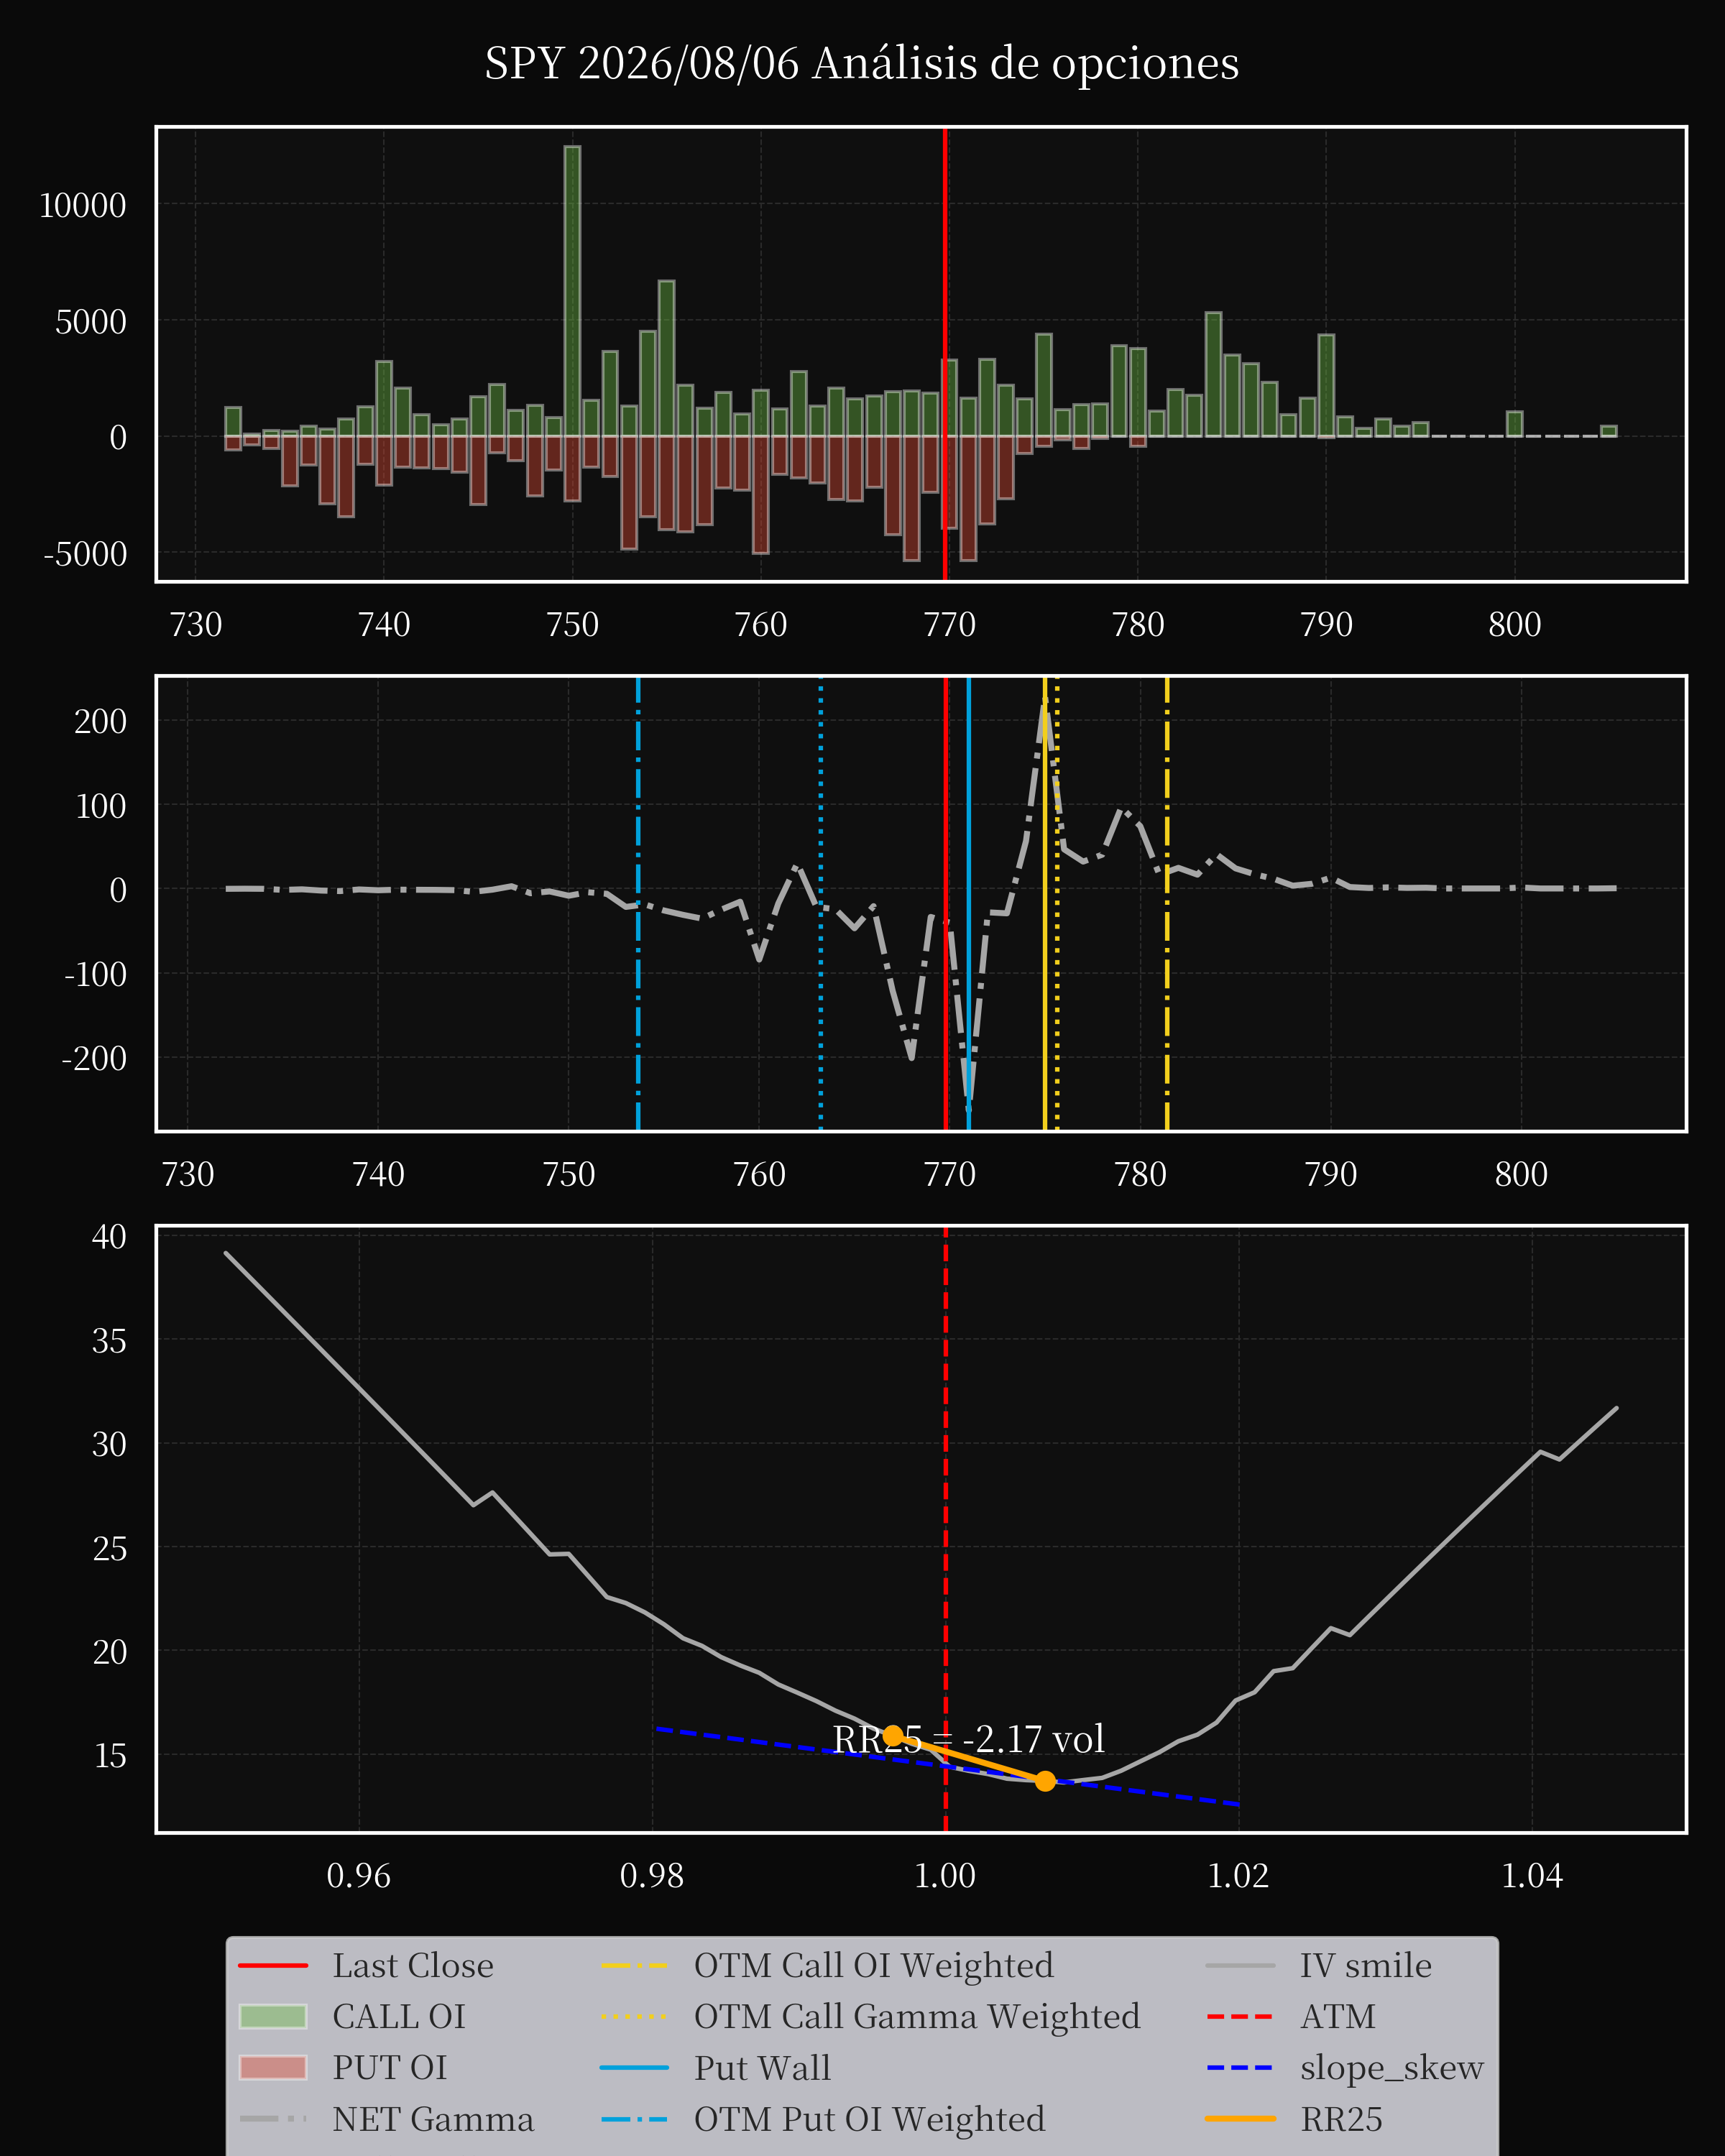The image size is (1725, 2156).
Task: Click the green CALL OI legend swatch
Action: click(x=273, y=2017)
